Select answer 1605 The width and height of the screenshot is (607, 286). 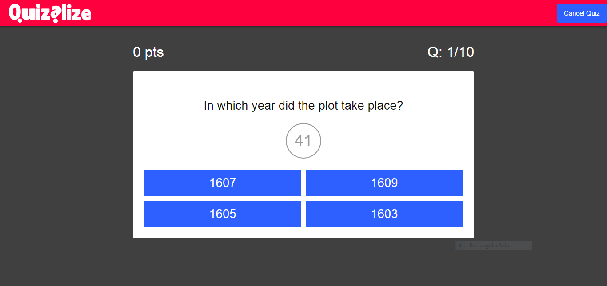(x=222, y=214)
